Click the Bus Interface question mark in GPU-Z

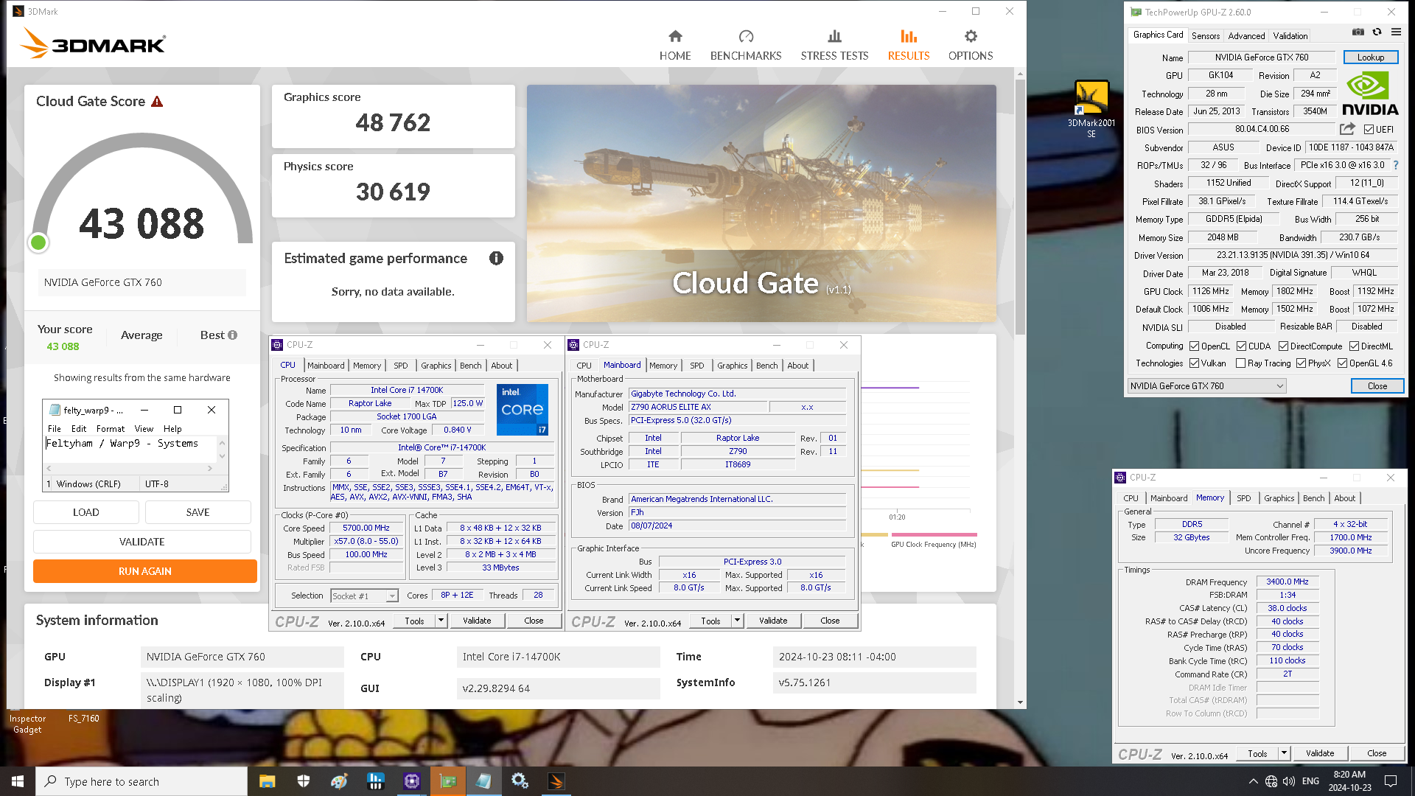[x=1396, y=165]
